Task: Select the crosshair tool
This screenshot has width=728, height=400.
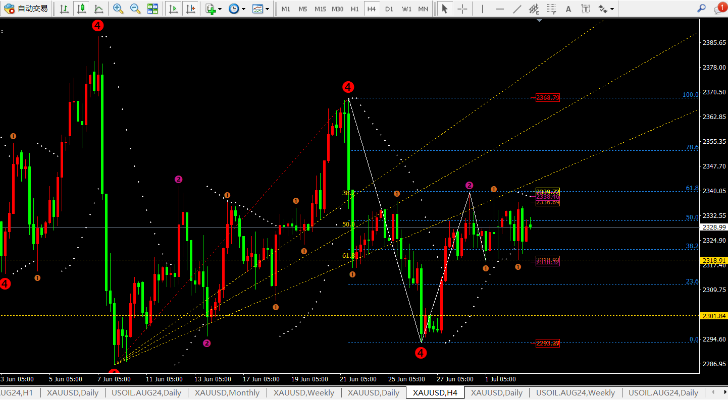Action: (x=462, y=9)
